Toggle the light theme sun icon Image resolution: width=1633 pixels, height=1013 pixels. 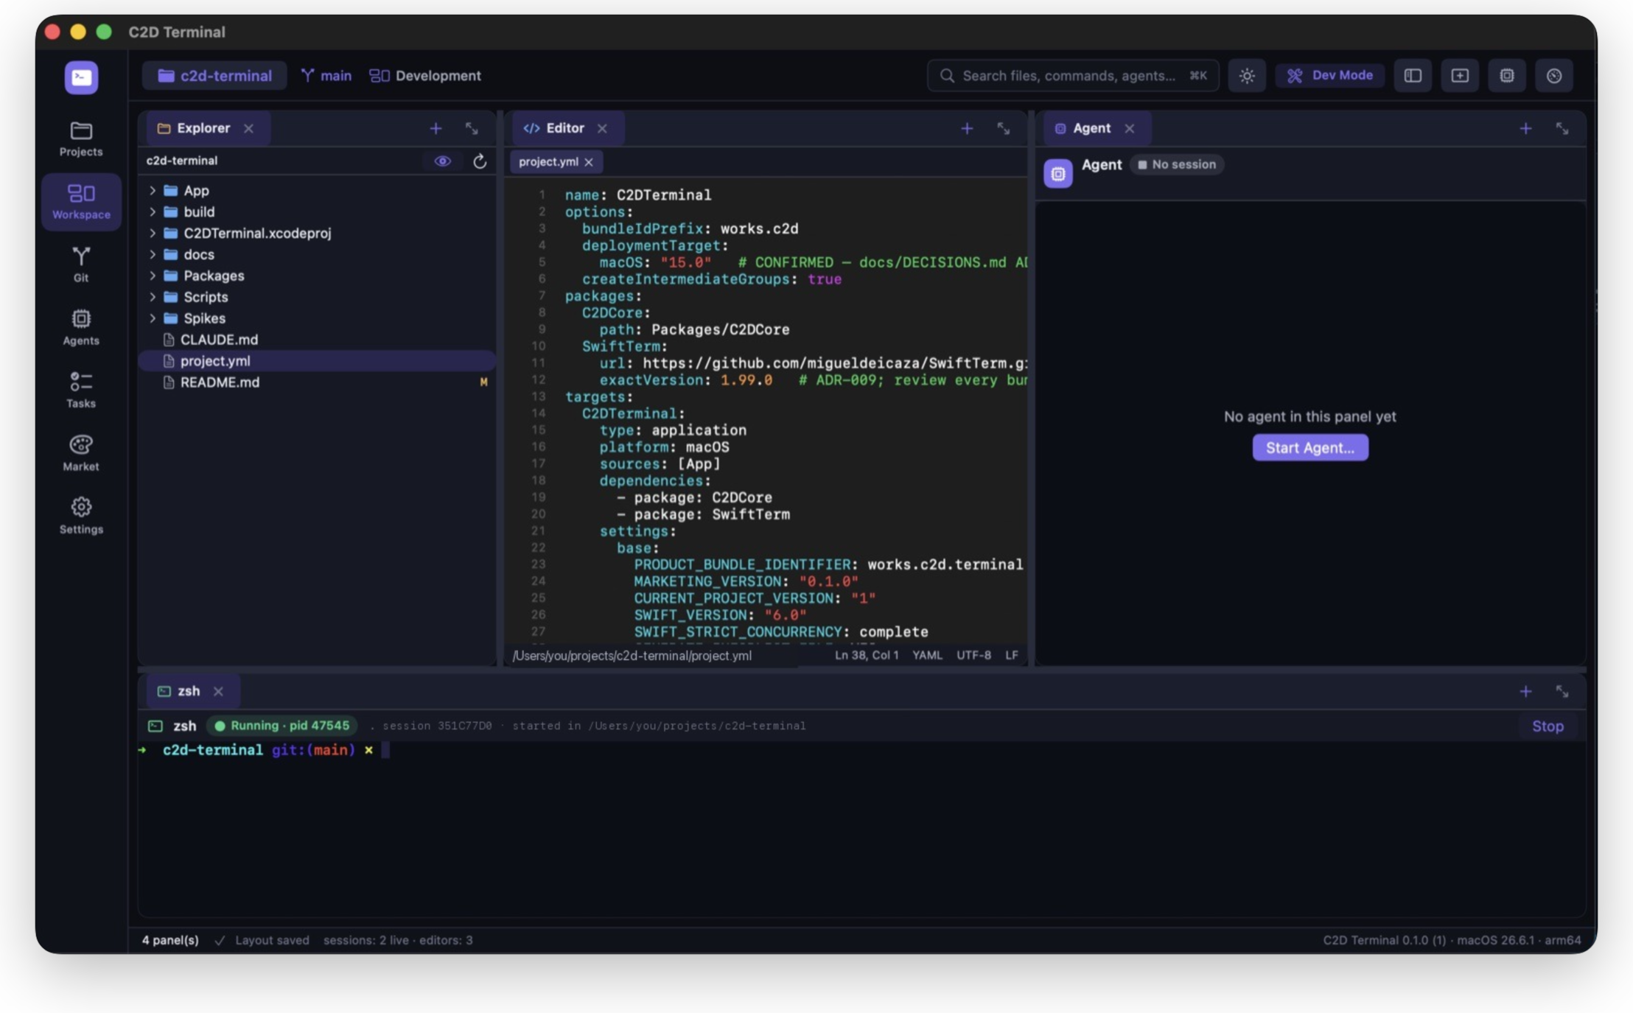click(1247, 75)
